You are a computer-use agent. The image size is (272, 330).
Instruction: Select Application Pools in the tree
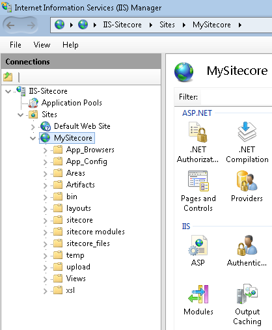72,103
